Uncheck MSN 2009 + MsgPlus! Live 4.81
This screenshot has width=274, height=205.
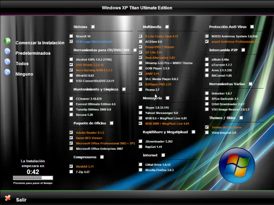tap(140, 123)
